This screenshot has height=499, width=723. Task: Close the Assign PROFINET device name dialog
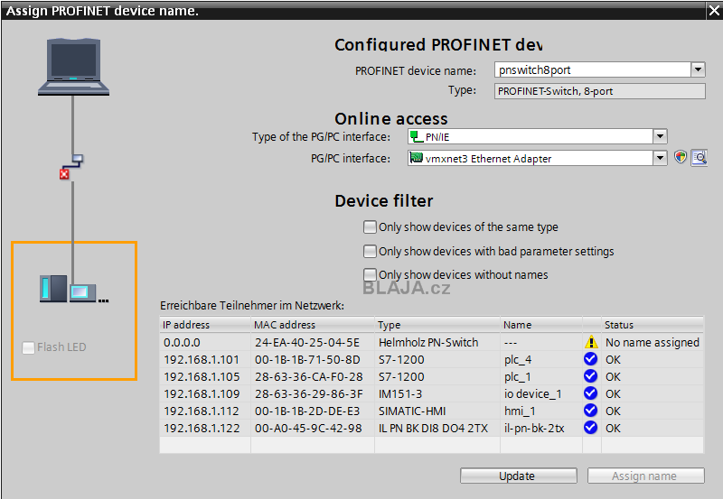tap(714, 11)
